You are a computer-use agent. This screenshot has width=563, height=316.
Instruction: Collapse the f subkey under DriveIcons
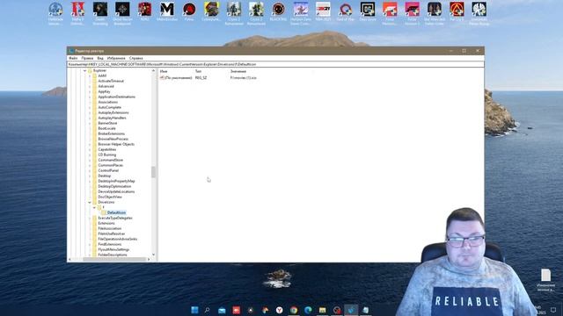click(94, 207)
